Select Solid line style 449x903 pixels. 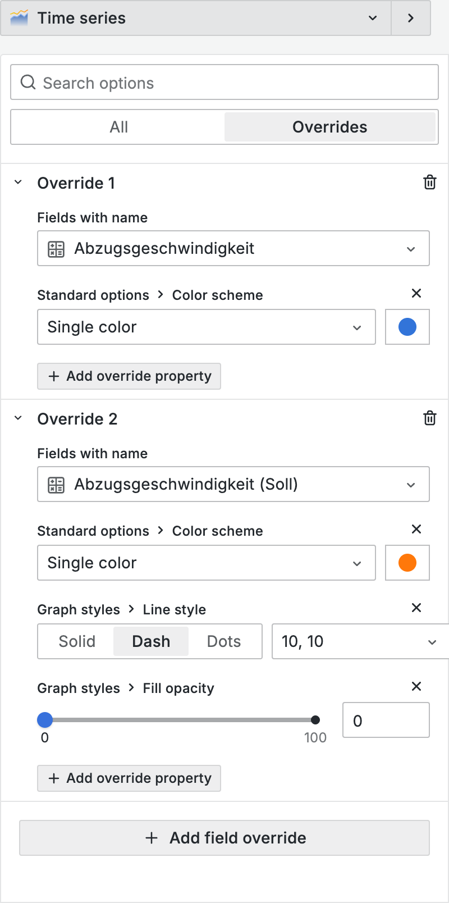click(x=77, y=641)
